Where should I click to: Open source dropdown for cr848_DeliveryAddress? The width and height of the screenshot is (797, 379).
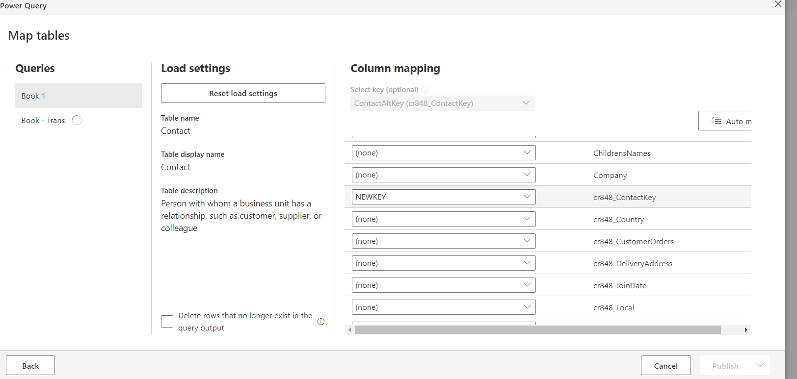click(444, 263)
